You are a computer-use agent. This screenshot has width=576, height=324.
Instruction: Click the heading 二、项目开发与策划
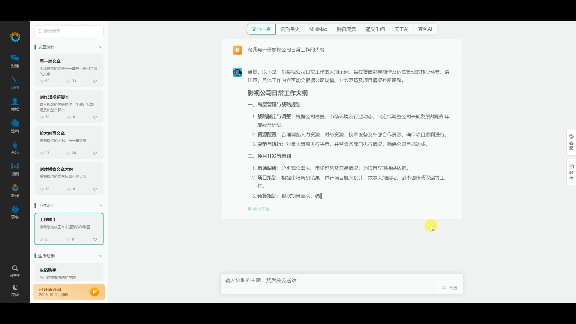tap(269, 156)
